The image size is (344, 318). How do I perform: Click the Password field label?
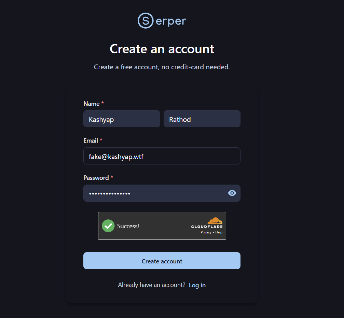click(x=96, y=178)
